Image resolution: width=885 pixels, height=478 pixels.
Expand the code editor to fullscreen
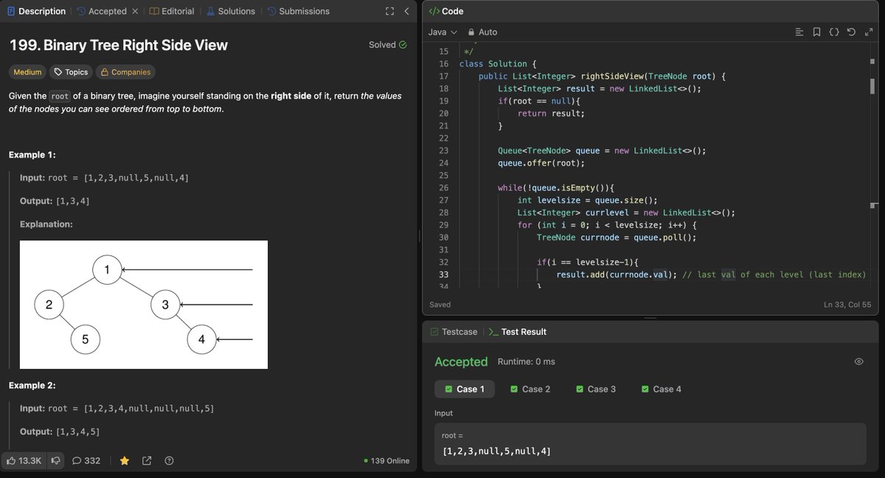(x=868, y=32)
